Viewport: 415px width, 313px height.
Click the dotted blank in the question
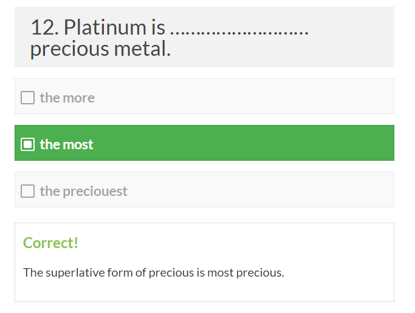(239, 29)
